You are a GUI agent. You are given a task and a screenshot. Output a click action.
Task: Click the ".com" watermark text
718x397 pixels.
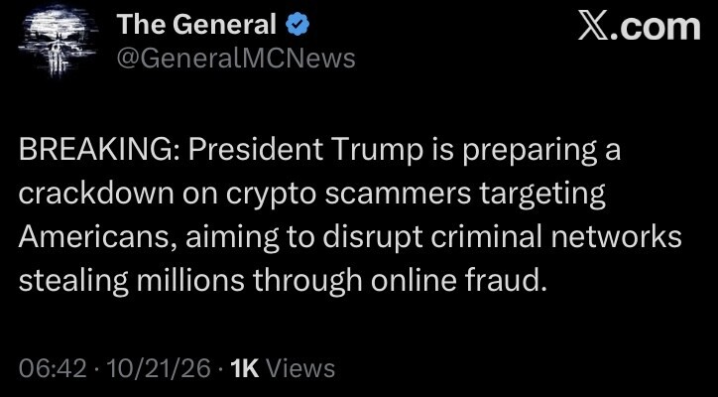click(657, 27)
